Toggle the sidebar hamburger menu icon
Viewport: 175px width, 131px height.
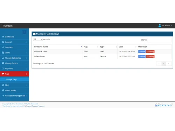pos(24,32)
